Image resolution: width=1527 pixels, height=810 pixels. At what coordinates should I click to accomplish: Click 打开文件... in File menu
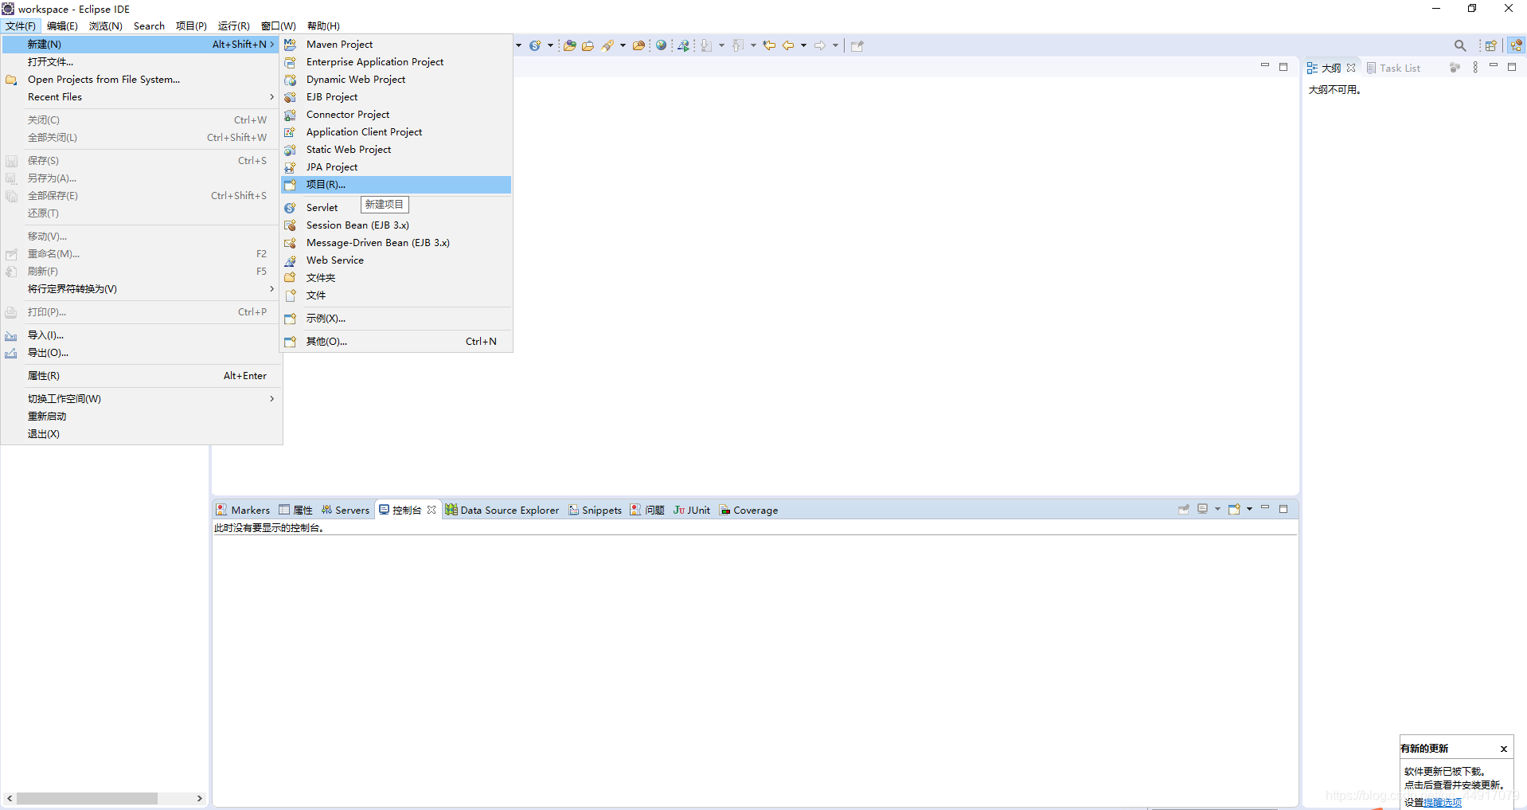click(x=142, y=62)
